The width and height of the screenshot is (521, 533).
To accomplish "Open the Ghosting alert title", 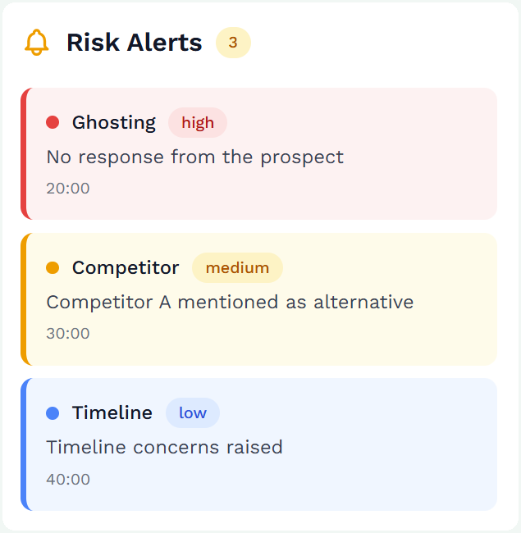I will [114, 122].
